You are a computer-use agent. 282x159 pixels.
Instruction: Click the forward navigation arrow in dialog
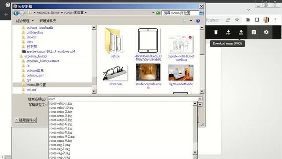click(22, 13)
